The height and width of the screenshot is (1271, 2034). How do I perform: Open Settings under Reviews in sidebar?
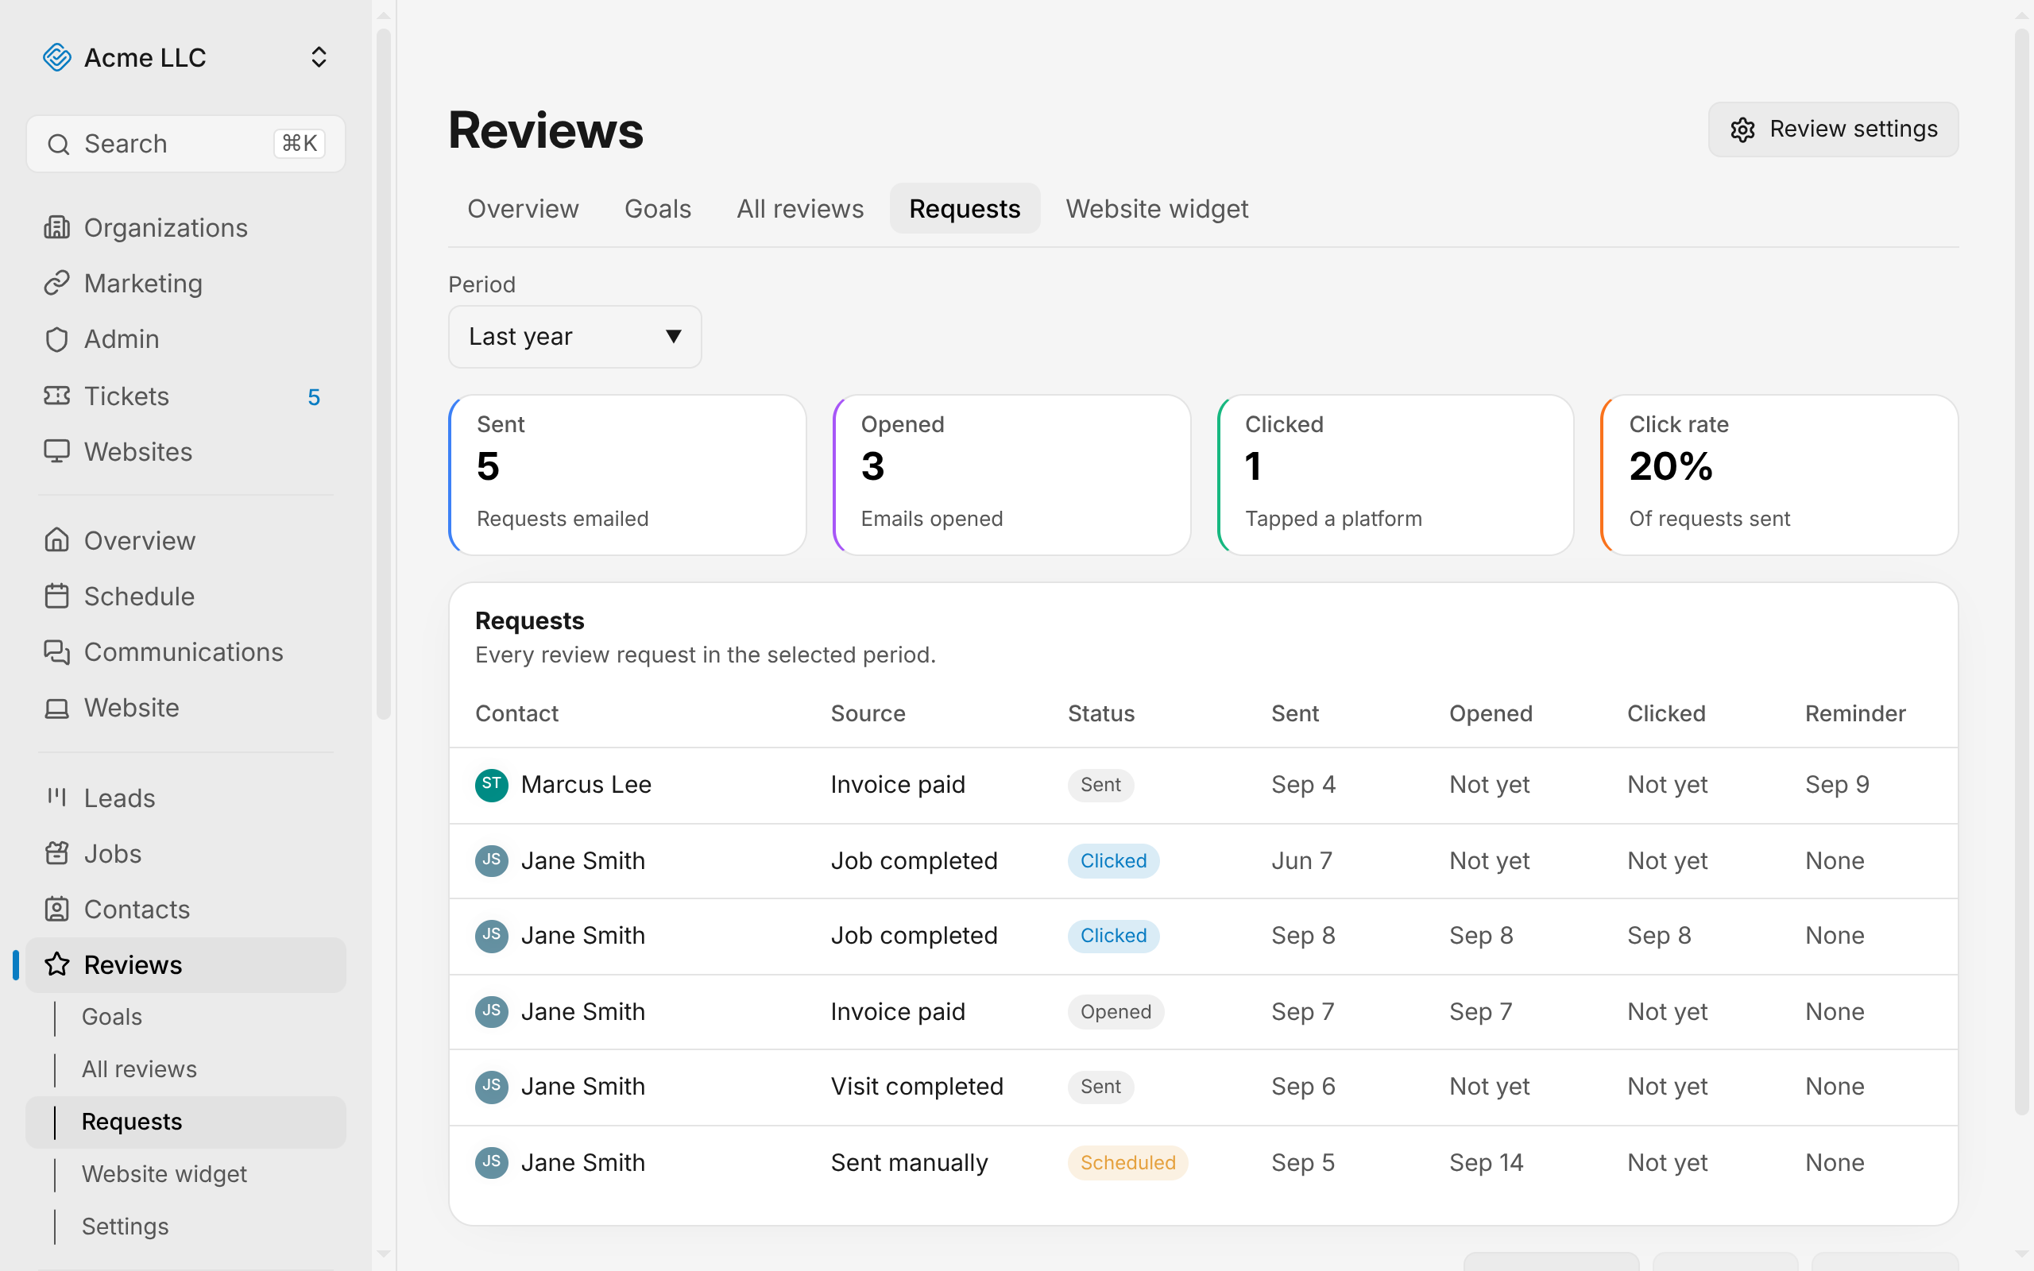(x=126, y=1226)
